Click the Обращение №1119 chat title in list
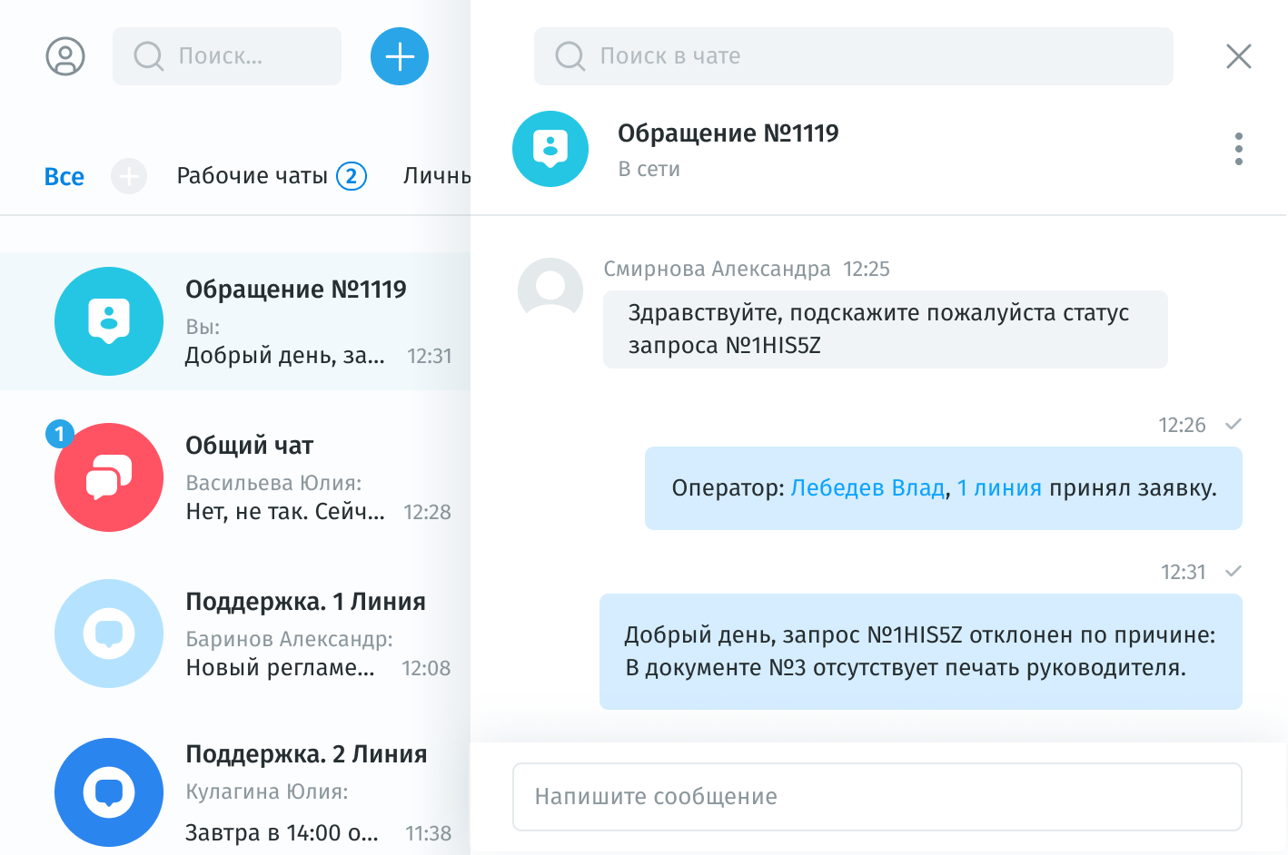Screen dimensions: 1288x855 (x=296, y=290)
